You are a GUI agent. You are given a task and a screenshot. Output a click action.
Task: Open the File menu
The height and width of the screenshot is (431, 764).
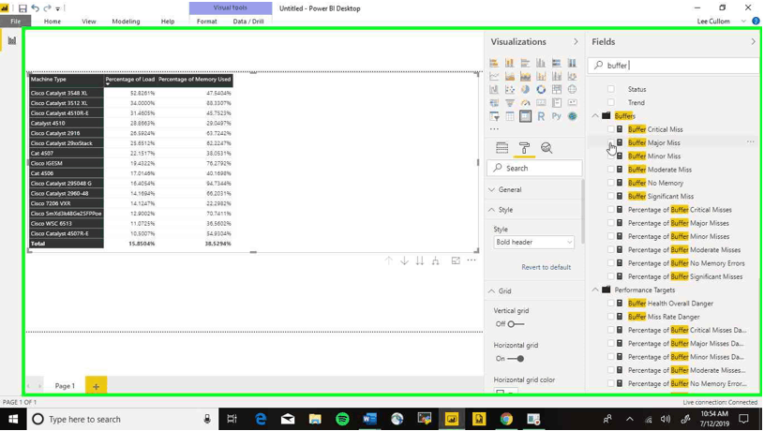pos(16,22)
